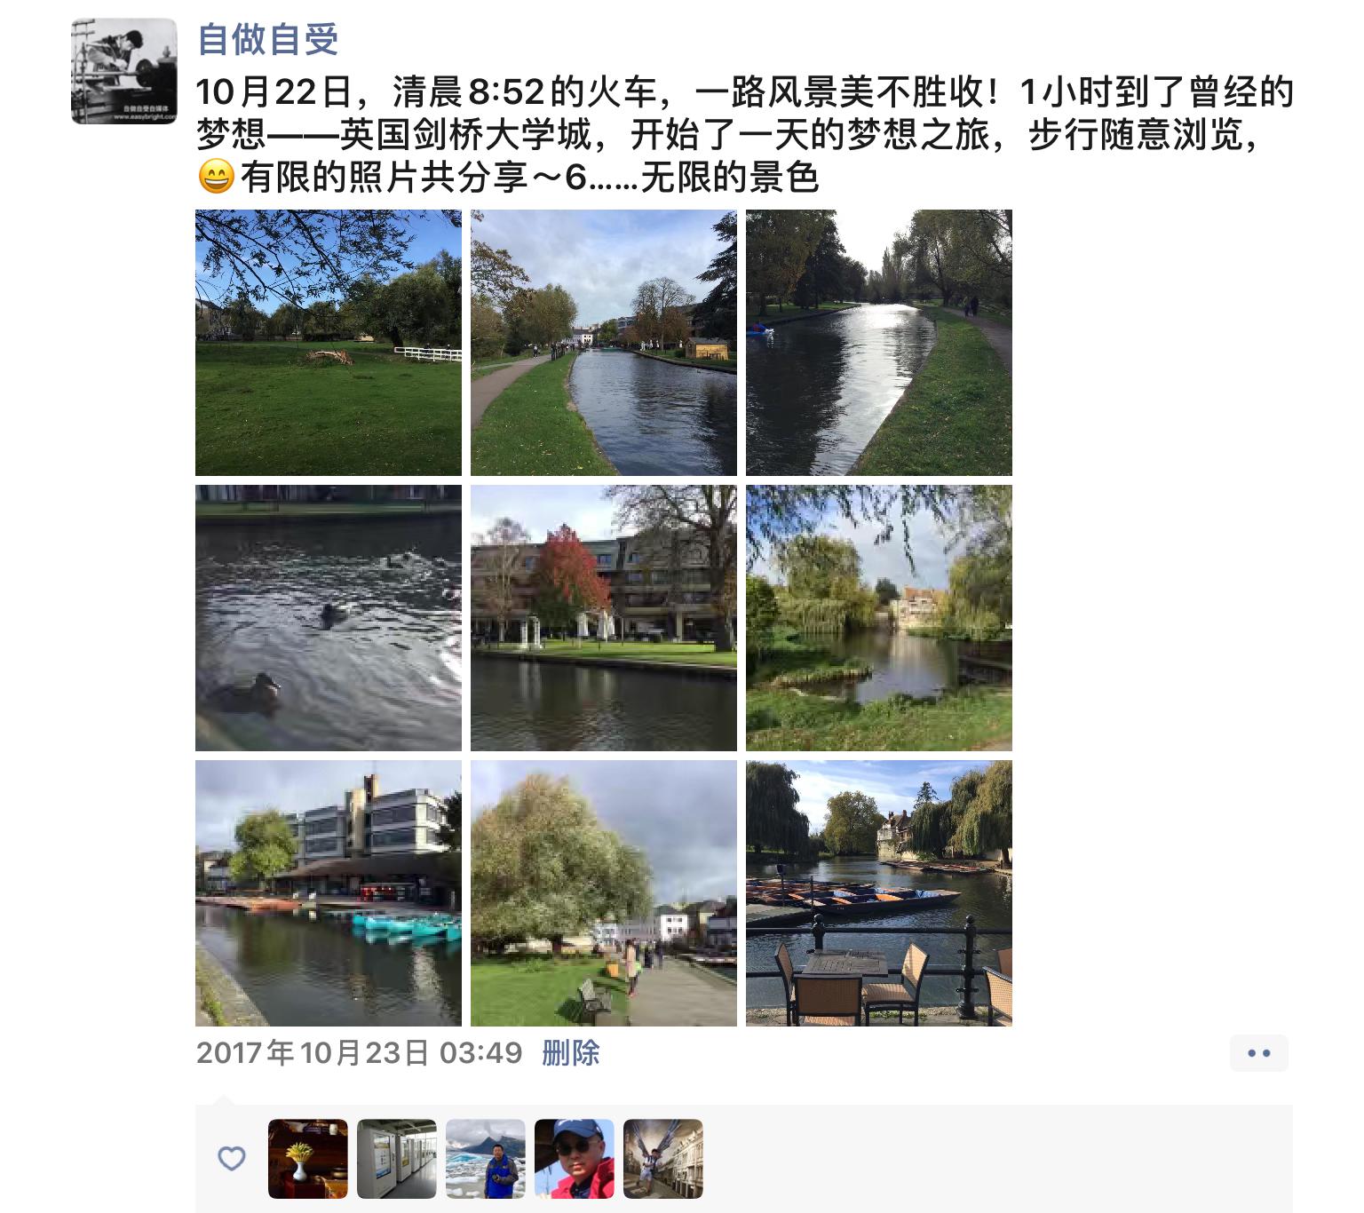This screenshot has height=1213, width=1364.
Task: Click the heart like icon
Action: [x=232, y=1158]
